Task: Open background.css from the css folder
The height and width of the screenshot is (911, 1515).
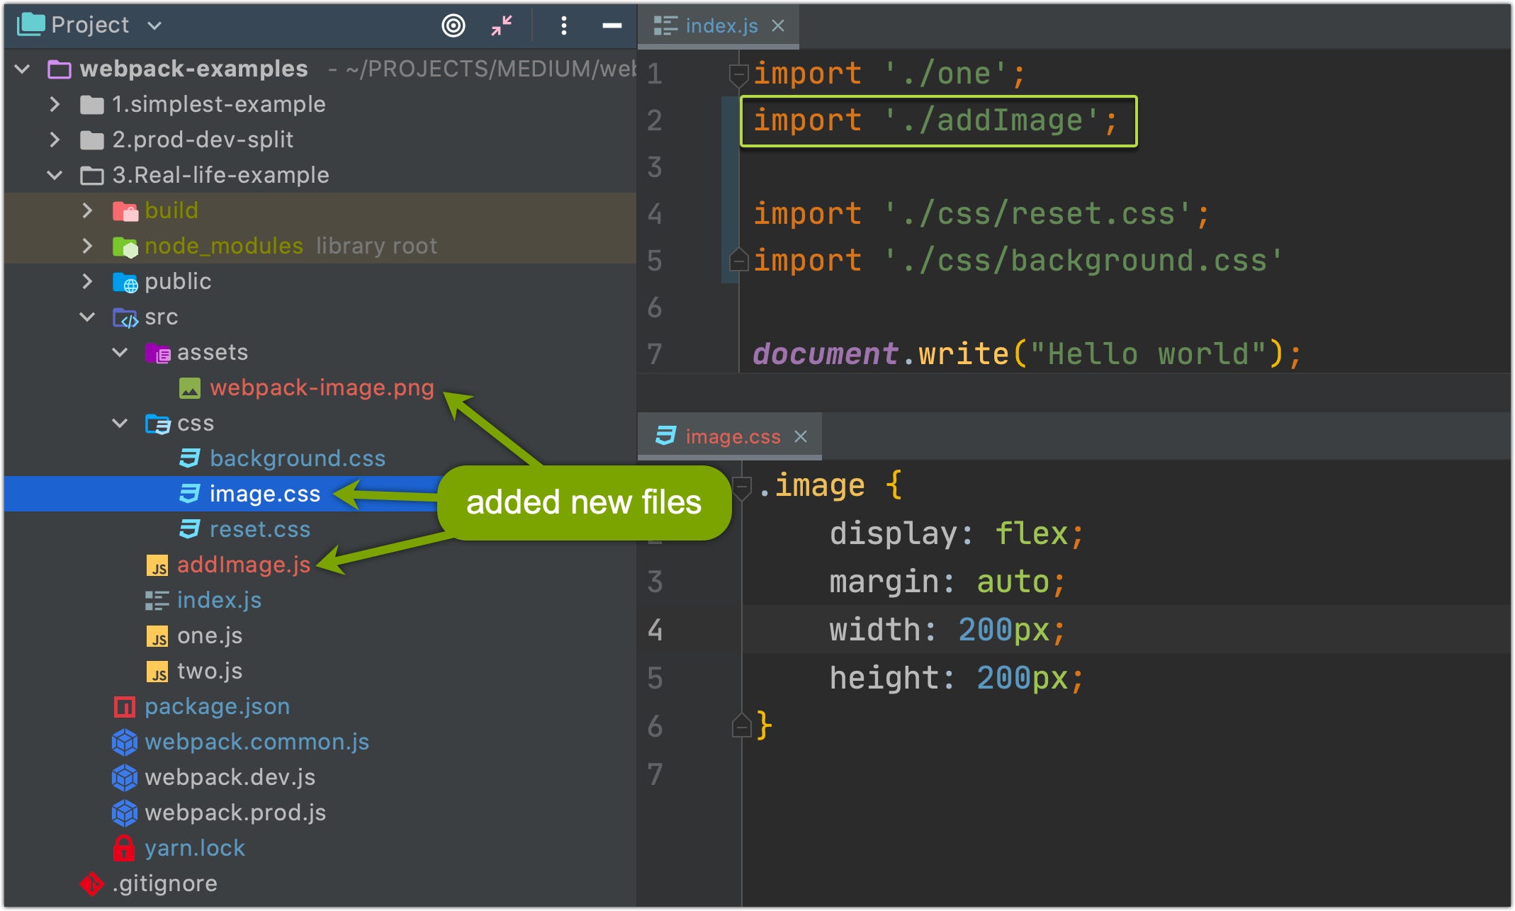Action: (x=297, y=458)
